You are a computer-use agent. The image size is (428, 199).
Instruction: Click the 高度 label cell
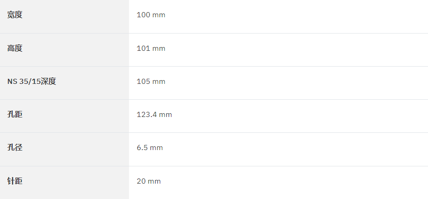click(x=64, y=50)
